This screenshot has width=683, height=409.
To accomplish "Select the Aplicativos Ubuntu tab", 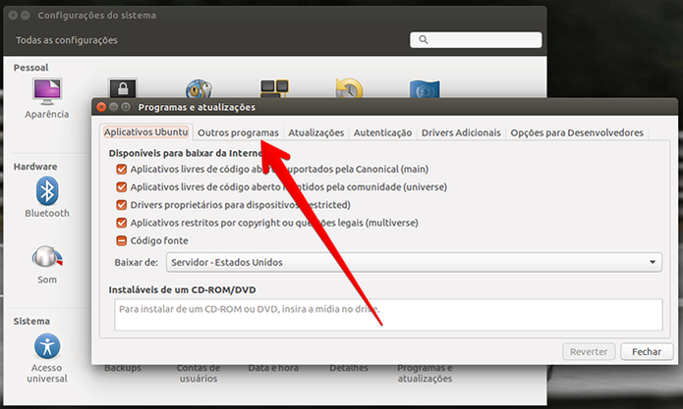I will coord(145,131).
